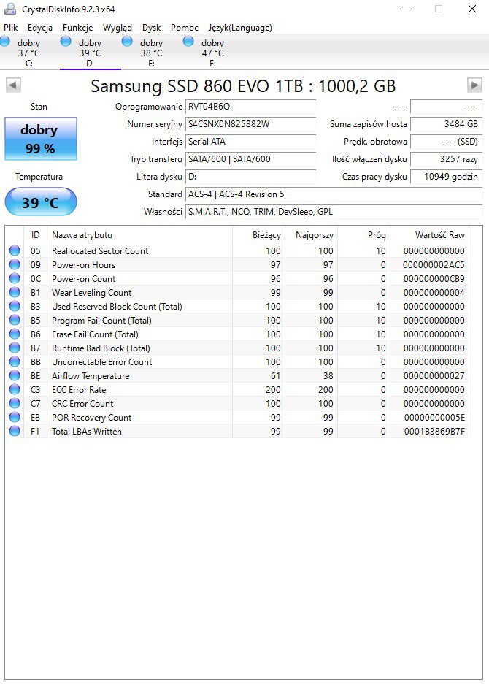The width and height of the screenshot is (489, 685).
Task: Click status icon for CRC Error Count
Action: [x=15, y=403]
